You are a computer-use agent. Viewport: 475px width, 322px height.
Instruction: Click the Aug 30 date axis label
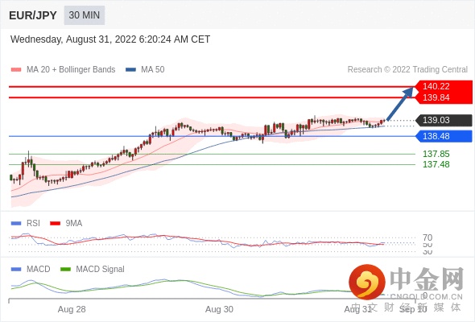[x=219, y=309]
